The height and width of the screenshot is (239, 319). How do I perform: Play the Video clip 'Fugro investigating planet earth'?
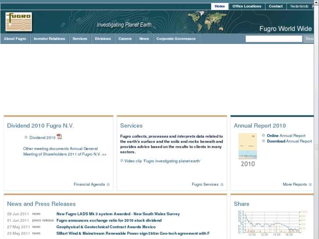point(162,161)
